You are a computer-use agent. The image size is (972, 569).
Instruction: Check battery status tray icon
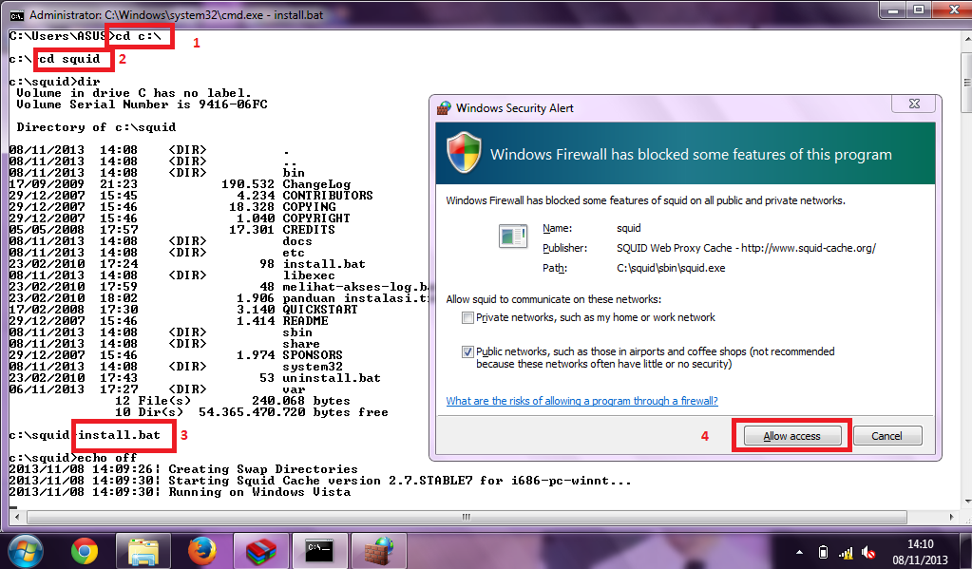823,552
